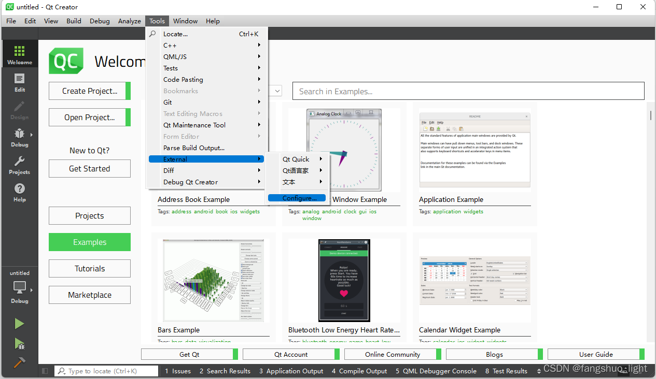
Task: Open output panes selector arrows in status bar
Action: click(539, 371)
